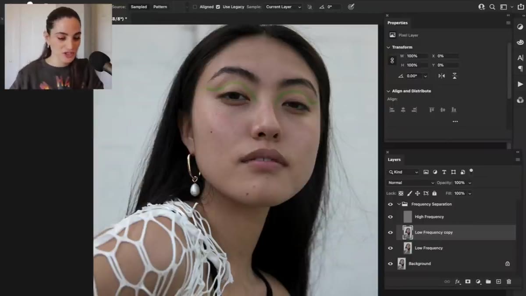Click the flip horizontal icon in Transform
The height and width of the screenshot is (296, 526).
click(x=441, y=76)
